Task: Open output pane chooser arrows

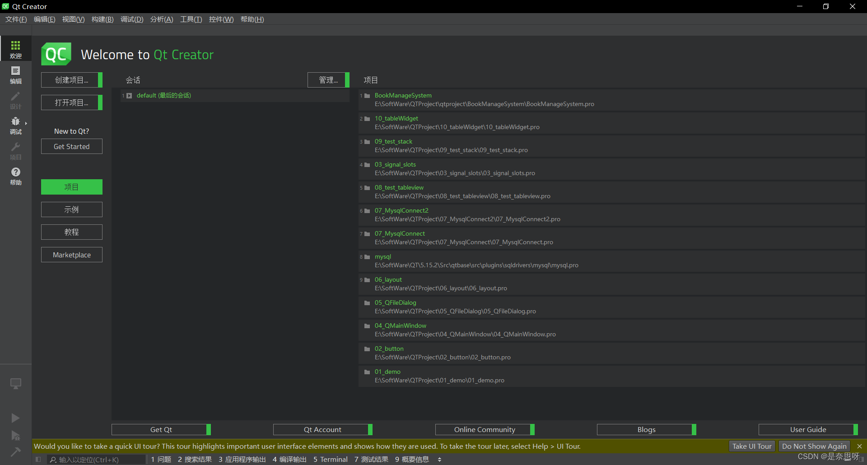Action: tap(439, 460)
